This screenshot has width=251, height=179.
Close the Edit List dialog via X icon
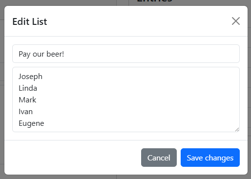[236, 21]
